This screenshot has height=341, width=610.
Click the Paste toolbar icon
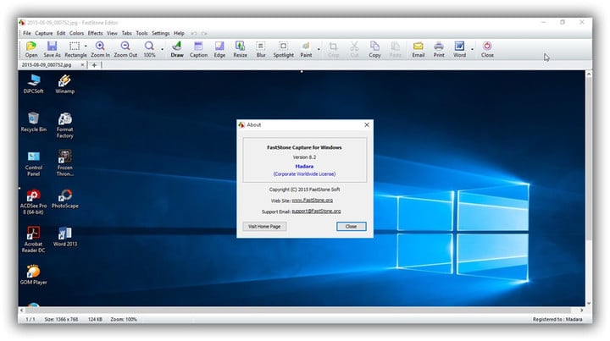396,49
